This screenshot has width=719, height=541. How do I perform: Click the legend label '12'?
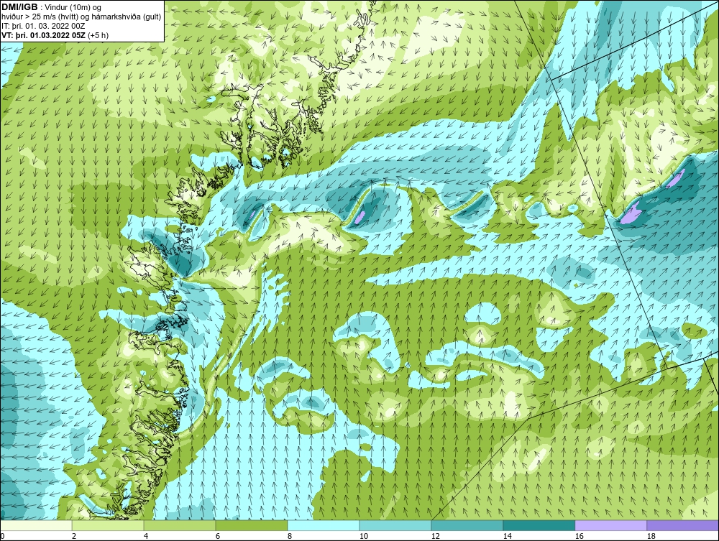[435, 536]
